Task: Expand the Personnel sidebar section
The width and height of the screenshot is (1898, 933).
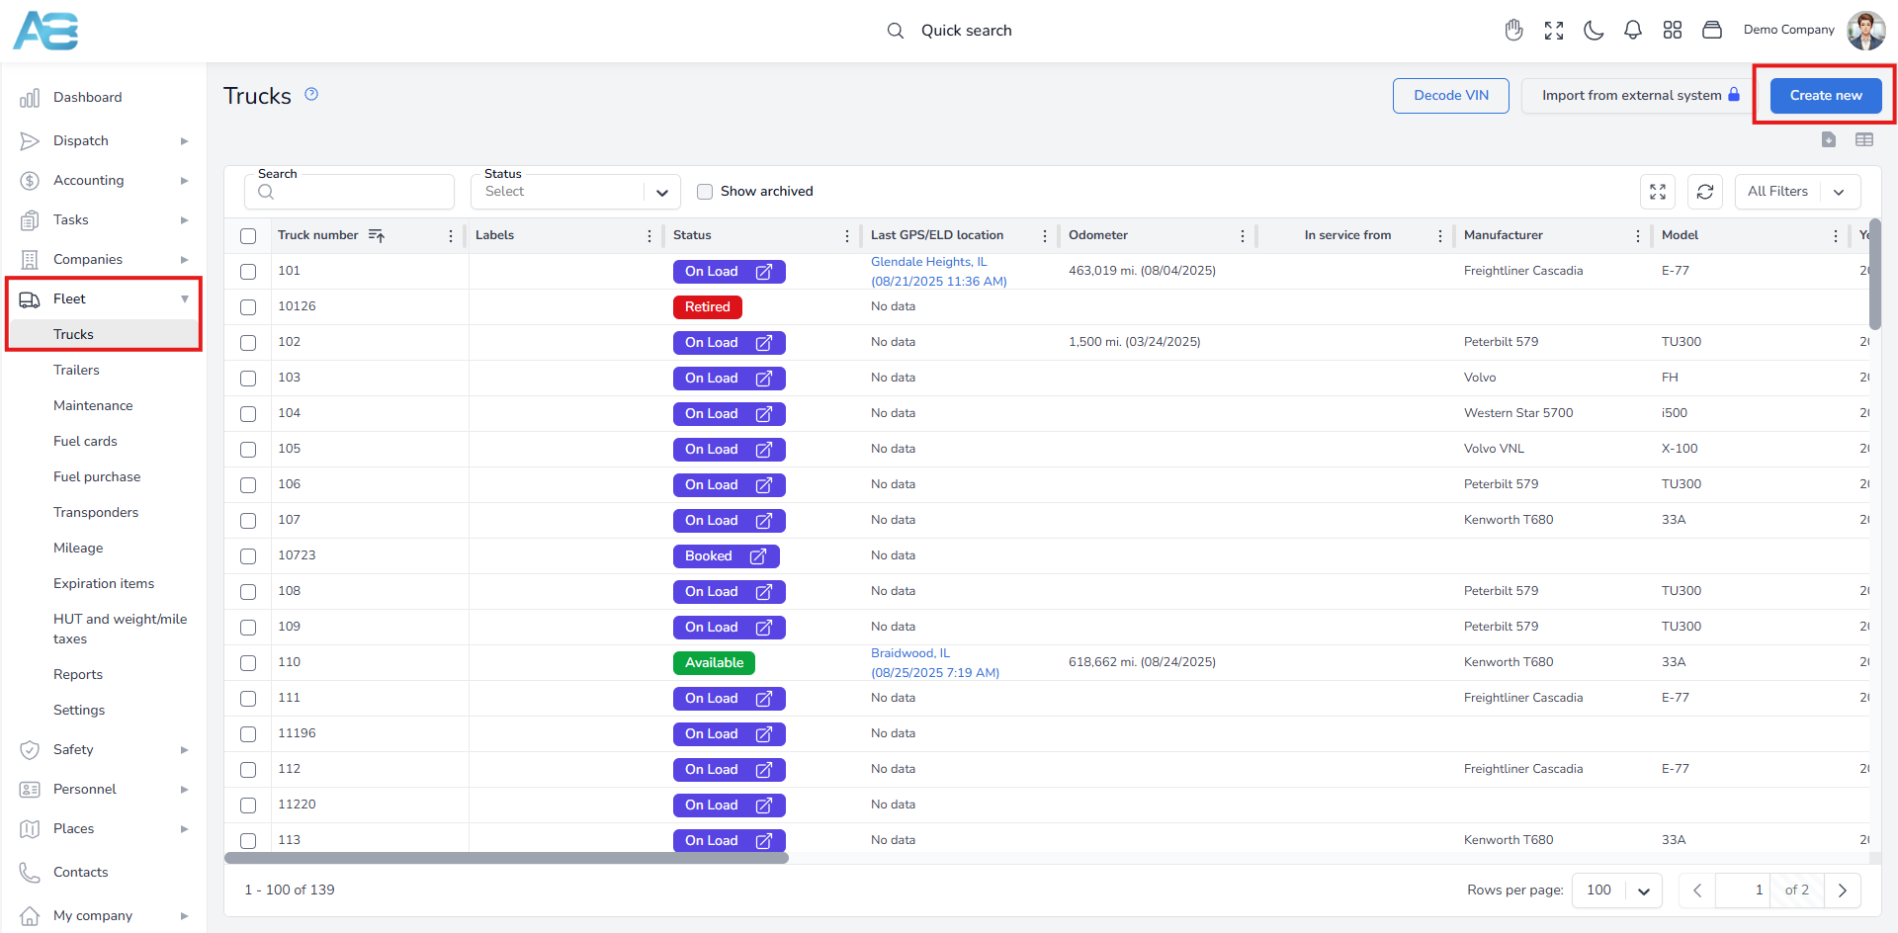Action: point(104,790)
